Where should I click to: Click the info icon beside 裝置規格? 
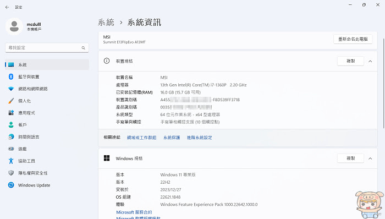(x=107, y=61)
